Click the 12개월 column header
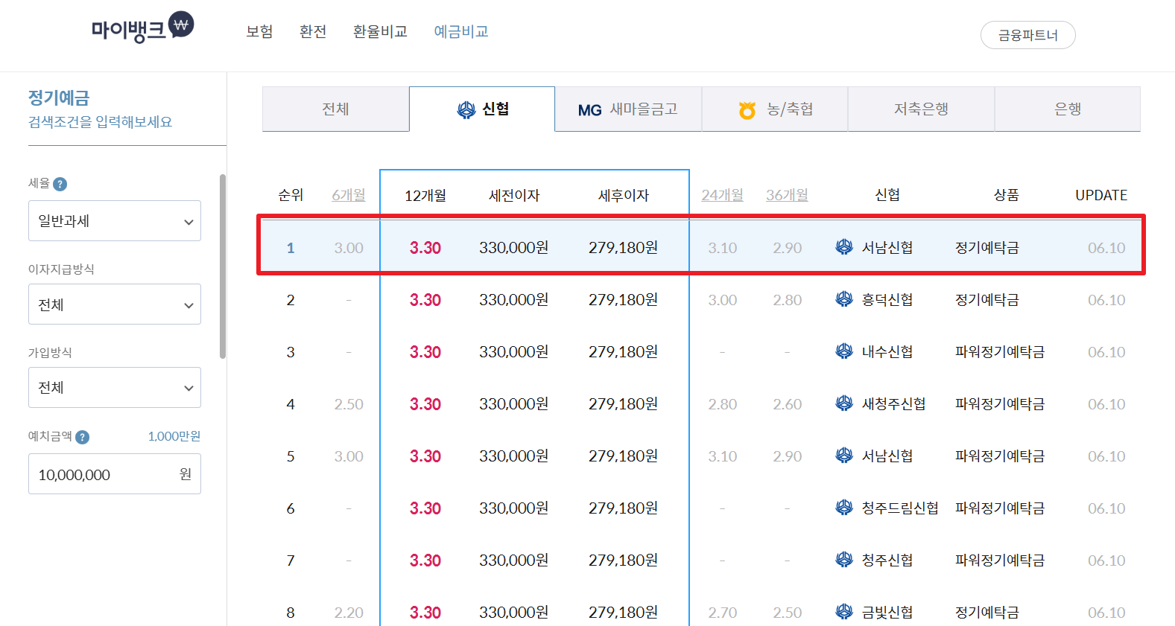Viewport: 1175px width, 626px height. pyautogui.click(x=425, y=196)
